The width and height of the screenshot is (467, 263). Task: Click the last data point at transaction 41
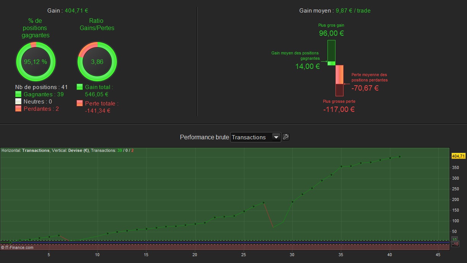400,156
